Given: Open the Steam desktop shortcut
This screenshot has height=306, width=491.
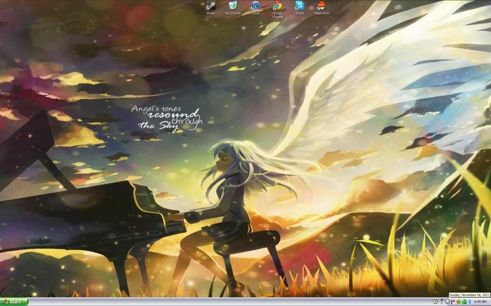Looking at the screenshot, I should 210,6.
